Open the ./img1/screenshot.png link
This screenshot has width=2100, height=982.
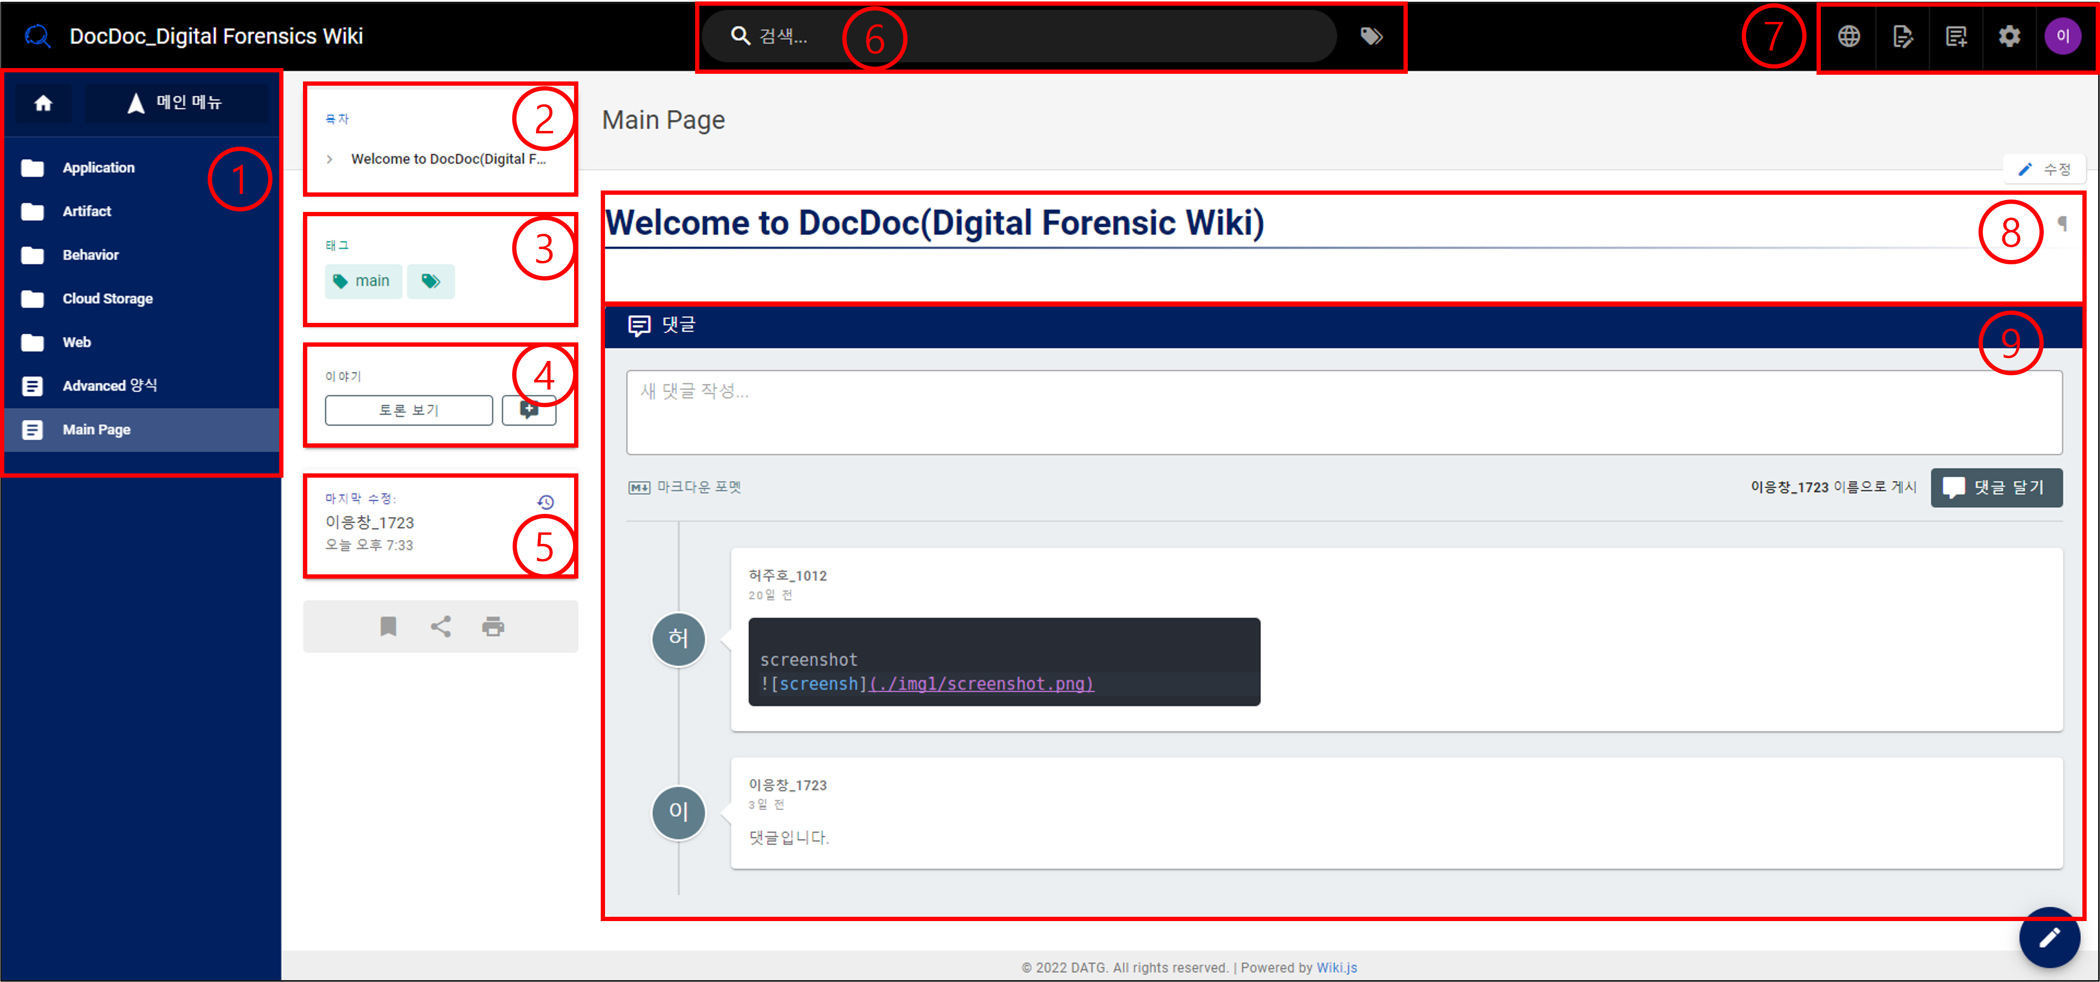pos(981,684)
